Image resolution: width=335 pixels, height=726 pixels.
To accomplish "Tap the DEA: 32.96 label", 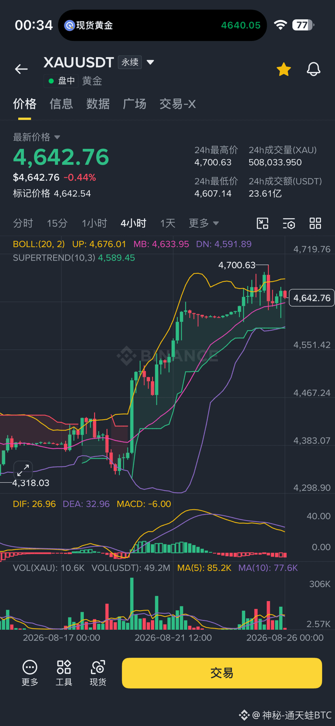I will (86, 504).
